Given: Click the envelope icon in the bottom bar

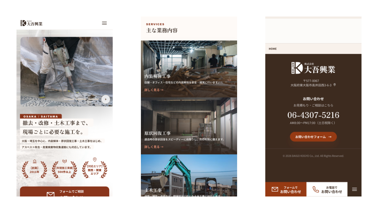Looking at the screenshot, I should click(x=275, y=189).
